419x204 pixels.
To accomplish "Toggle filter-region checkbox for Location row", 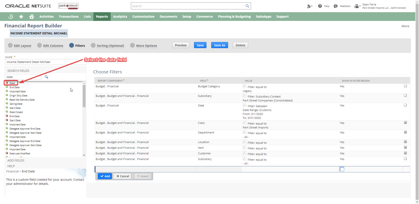I will pyautogui.click(x=405, y=142).
